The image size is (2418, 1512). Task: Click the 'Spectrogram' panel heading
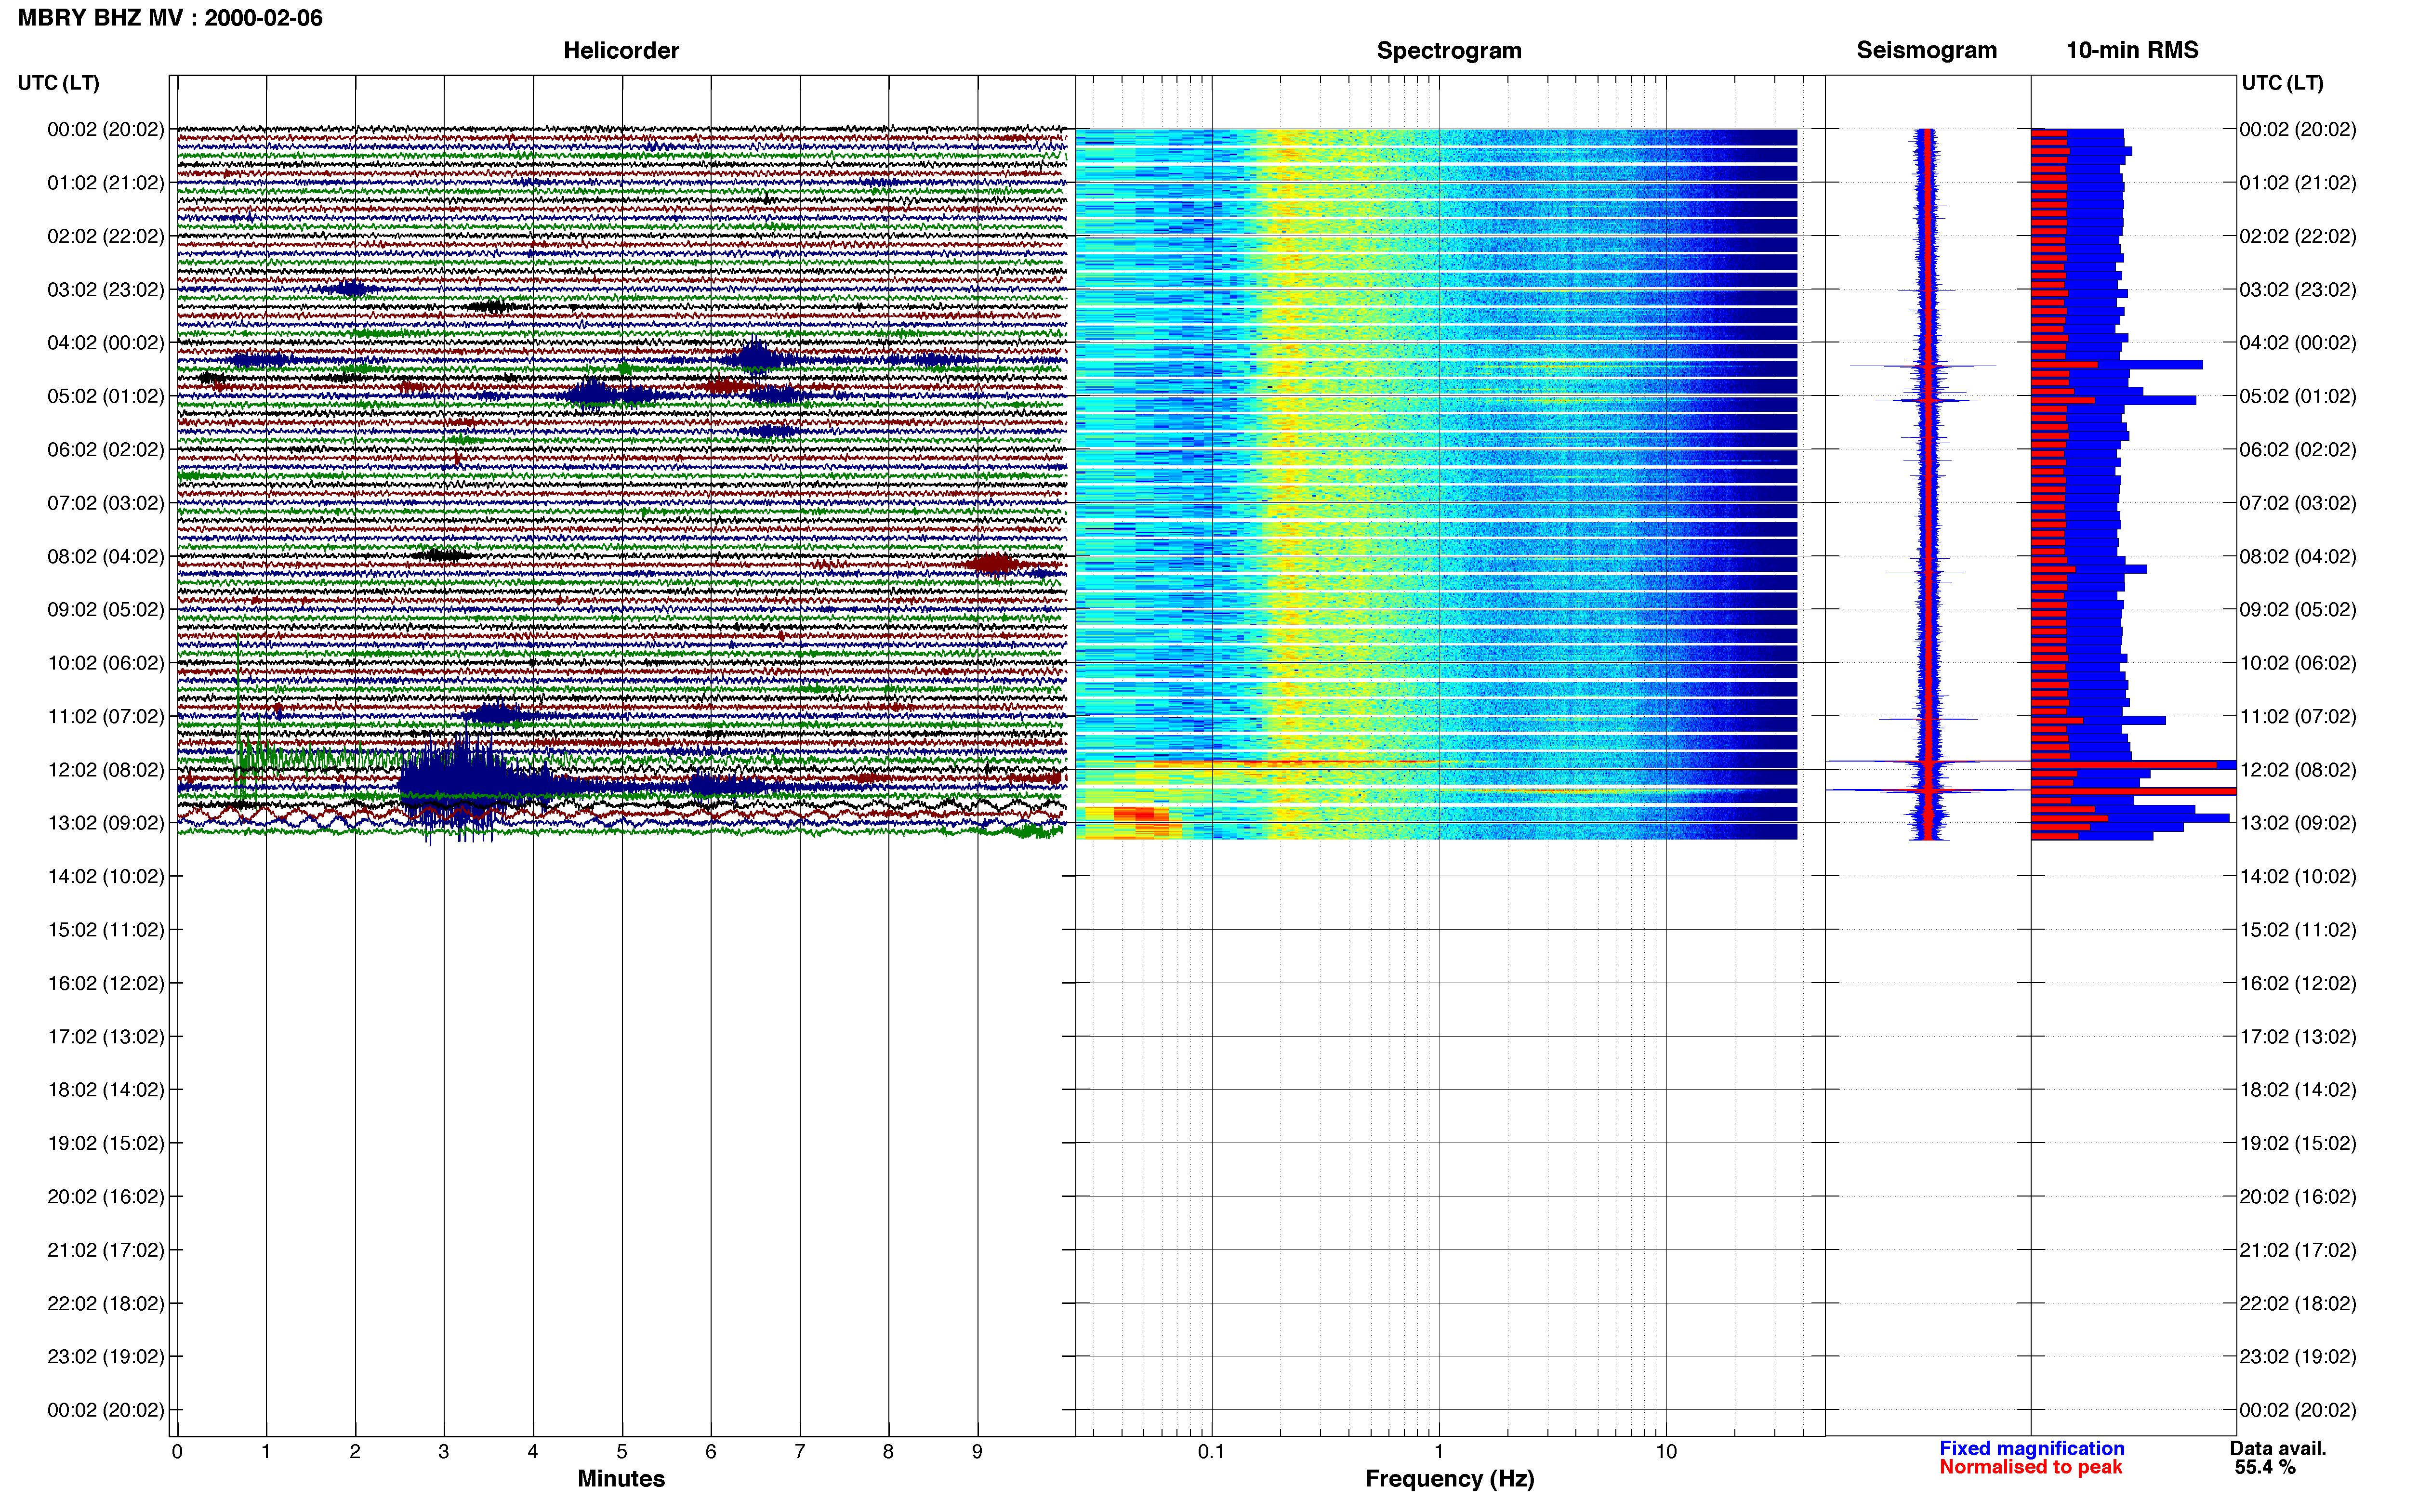(x=1449, y=50)
